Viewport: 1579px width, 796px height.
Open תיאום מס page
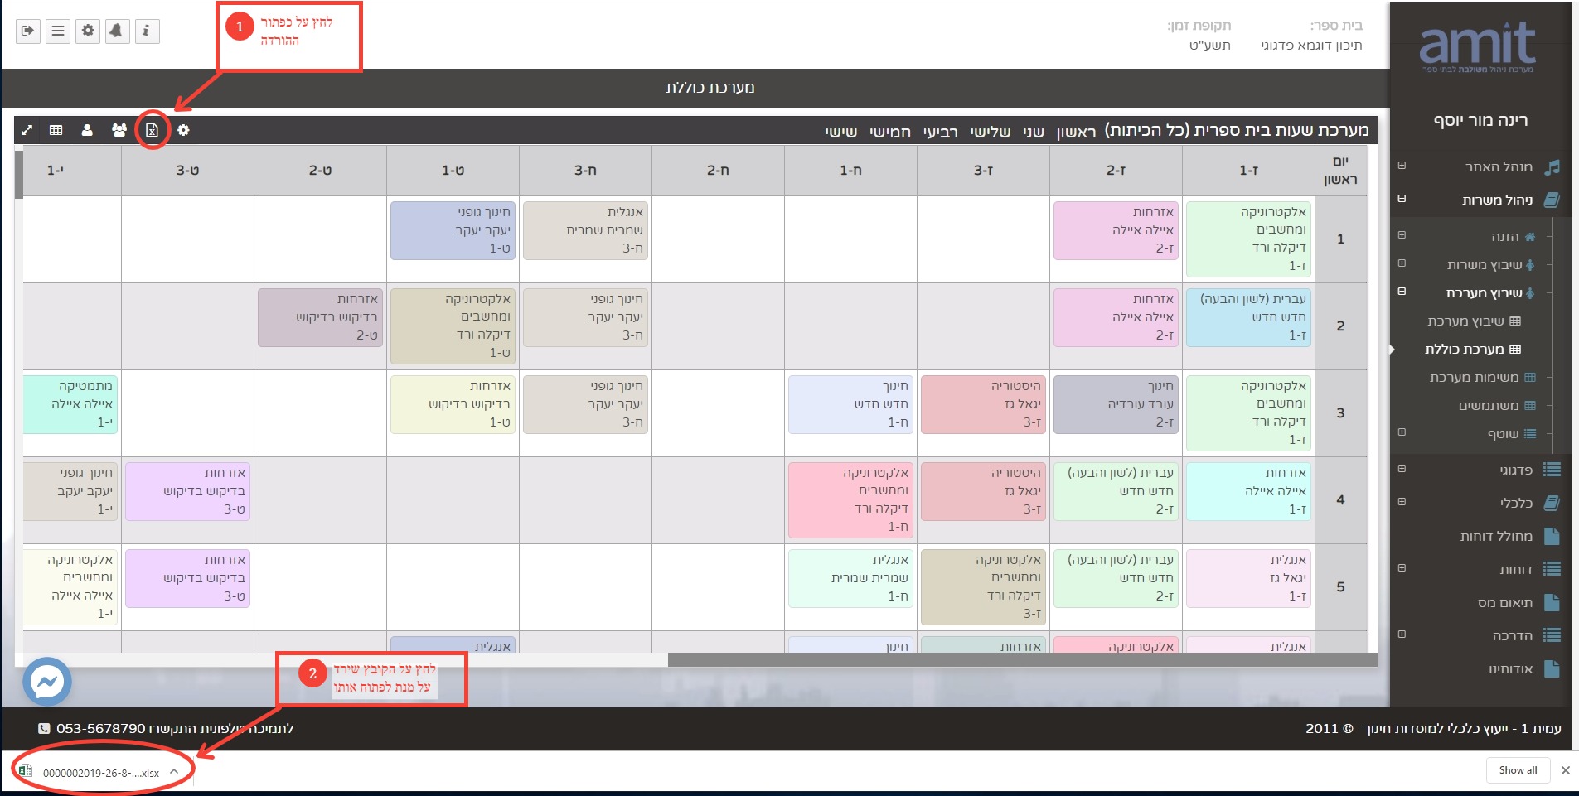(x=1504, y=602)
